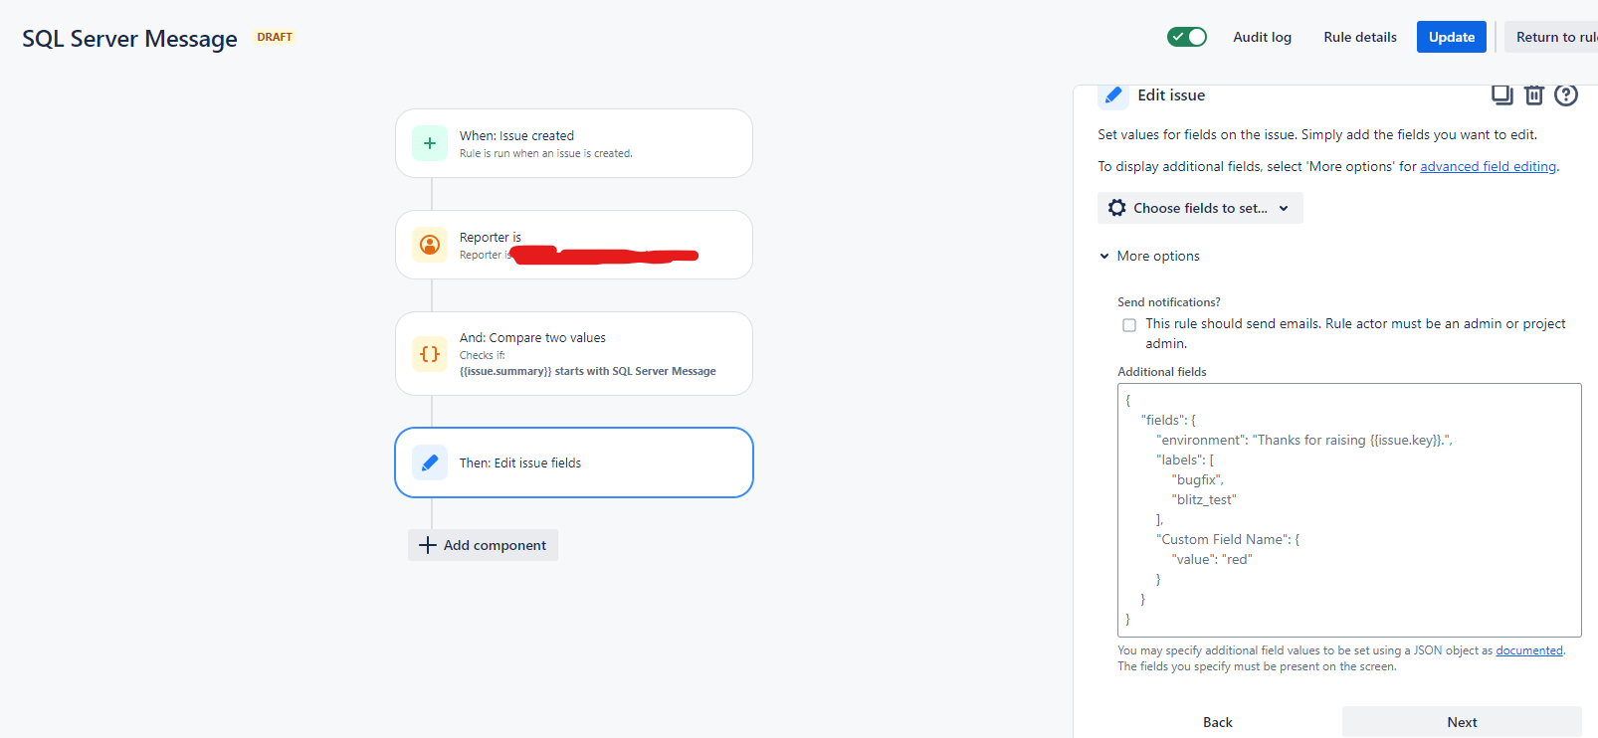Click the curly braces Compare values icon
The height and width of the screenshot is (738, 1598).
point(430,354)
